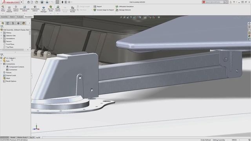This screenshot has width=251, height=141.
Task: Click the Home icon in quick access toolbar
Action: (28, 2)
